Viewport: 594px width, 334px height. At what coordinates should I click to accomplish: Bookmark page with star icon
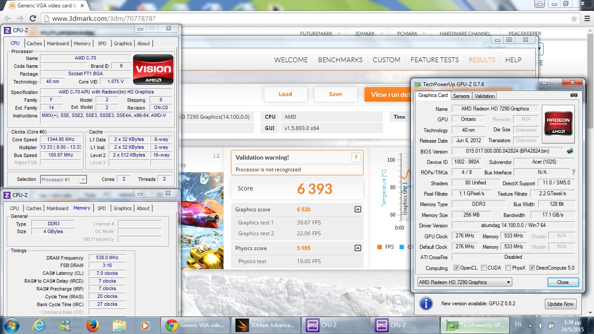[574, 18]
